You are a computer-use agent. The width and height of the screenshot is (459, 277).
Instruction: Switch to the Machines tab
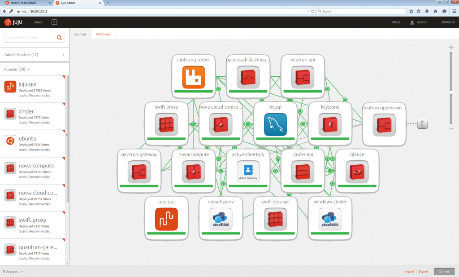pyautogui.click(x=103, y=34)
